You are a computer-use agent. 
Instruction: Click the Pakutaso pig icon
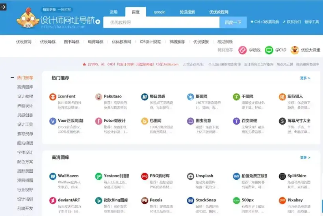98,97
